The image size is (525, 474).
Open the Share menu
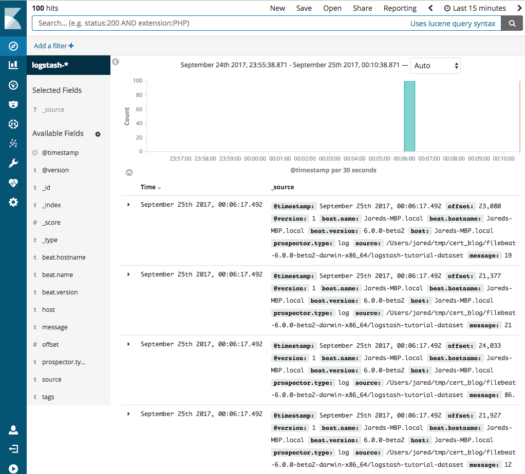[362, 8]
